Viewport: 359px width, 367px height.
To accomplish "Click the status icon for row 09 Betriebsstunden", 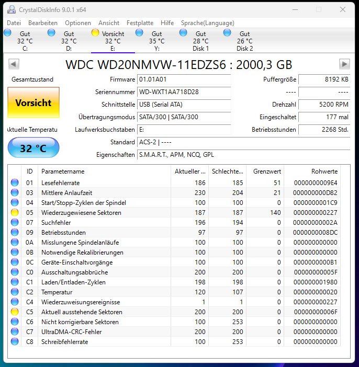I will click(x=15, y=233).
